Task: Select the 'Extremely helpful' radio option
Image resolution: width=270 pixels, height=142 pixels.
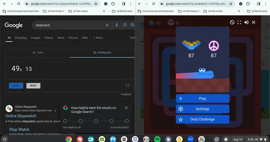Action: pyautogui.click(x=127, y=121)
